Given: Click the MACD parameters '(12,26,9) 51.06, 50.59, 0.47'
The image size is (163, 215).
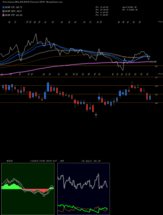Looking at the screenshot, I should tap(43, 161).
